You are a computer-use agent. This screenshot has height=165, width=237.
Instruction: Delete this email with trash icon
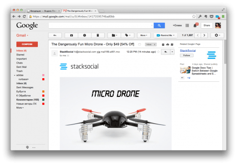pos(98,35)
